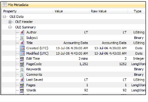Image resolution: width=148 pixels, height=102 pixels.
Task: Select the Author property row label
Action: point(31,32)
